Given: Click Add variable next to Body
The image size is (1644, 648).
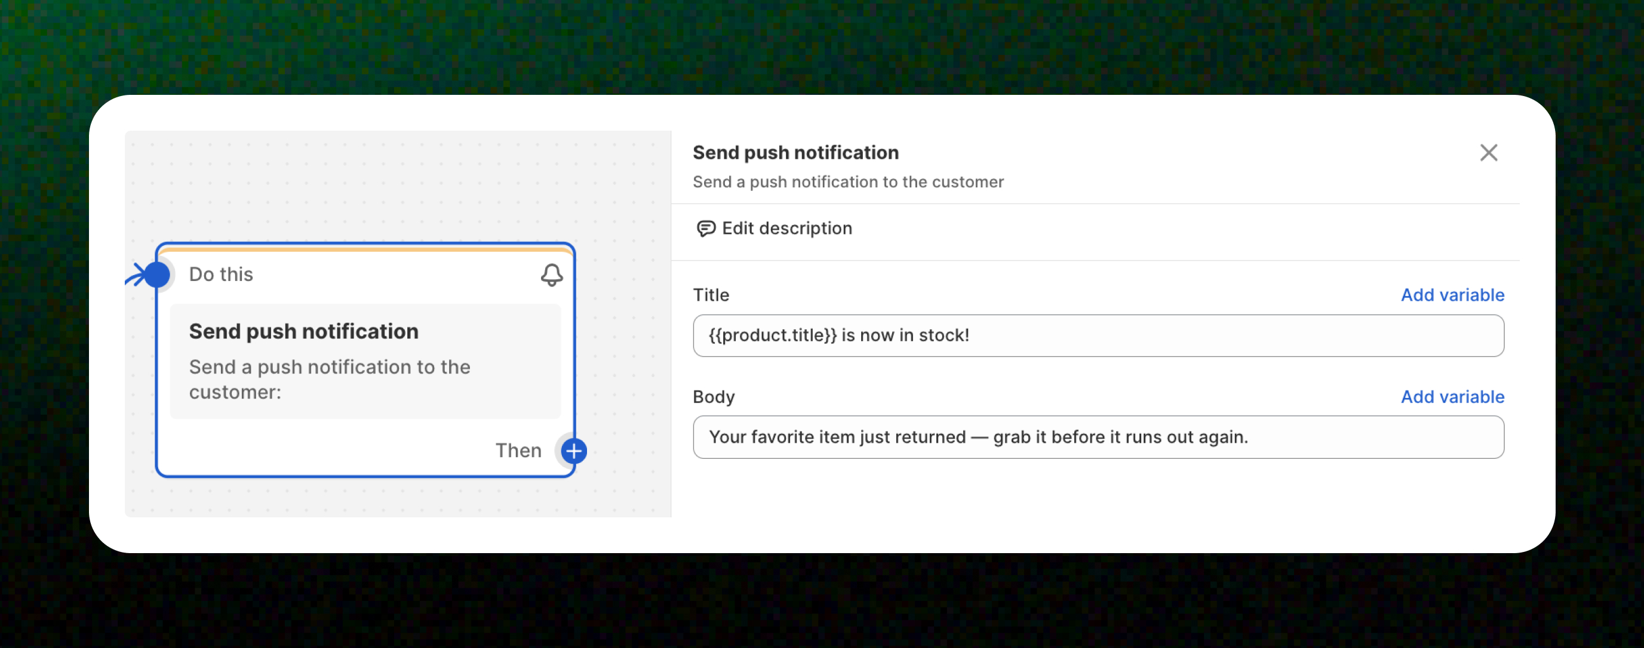Looking at the screenshot, I should 1452,397.
